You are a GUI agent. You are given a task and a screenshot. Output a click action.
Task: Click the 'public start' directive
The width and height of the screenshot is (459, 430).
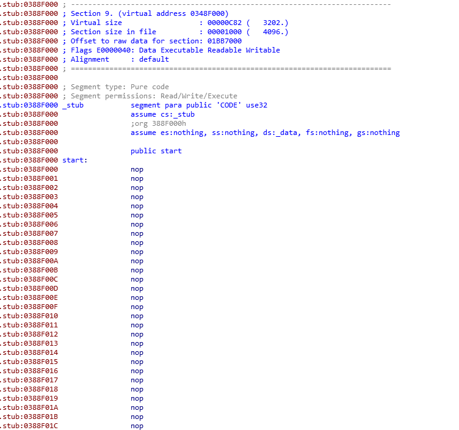(x=156, y=151)
